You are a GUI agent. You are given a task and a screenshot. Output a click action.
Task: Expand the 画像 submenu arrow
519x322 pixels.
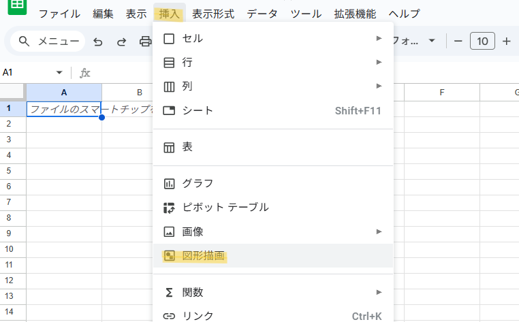[x=379, y=231]
